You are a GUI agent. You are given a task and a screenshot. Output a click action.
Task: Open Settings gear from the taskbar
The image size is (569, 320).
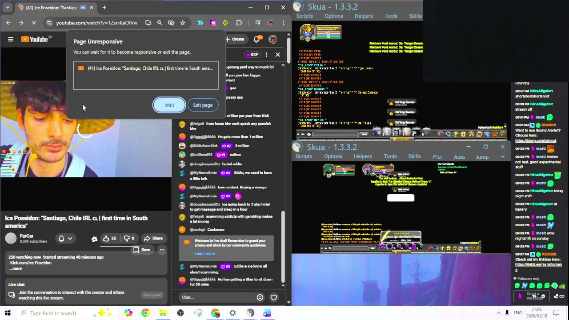[232, 313]
